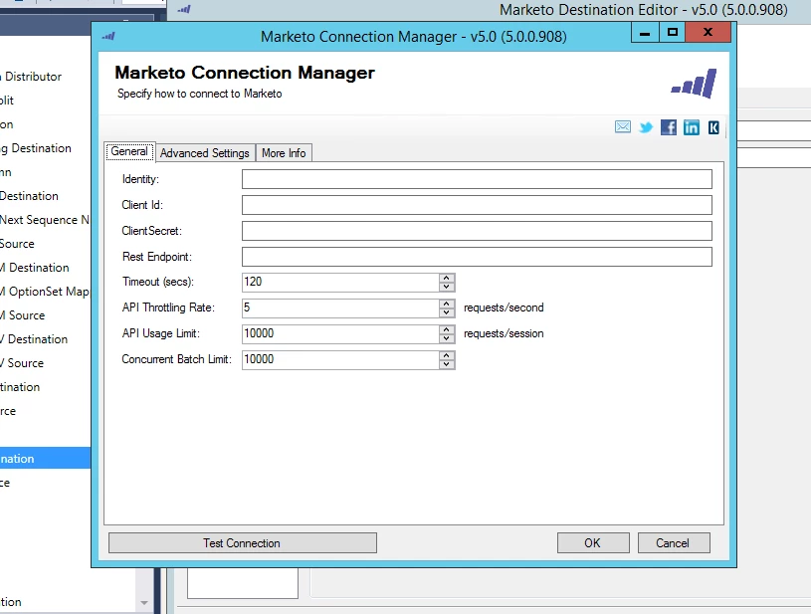
Task: Click Connection Manager title bar icon
Action: [108, 36]
